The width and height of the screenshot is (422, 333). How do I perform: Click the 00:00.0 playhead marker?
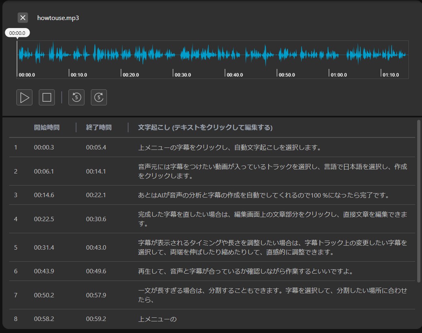click(17, 33)
